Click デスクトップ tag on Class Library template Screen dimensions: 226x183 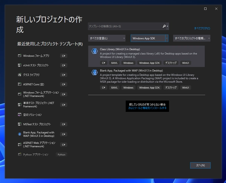[x=171, y=63]
